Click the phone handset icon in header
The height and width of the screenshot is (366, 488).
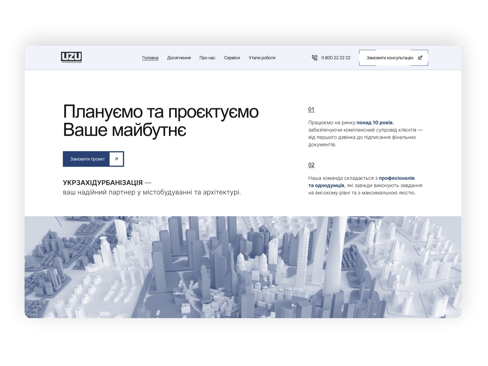pyautogui.click(x=315, y=58)
